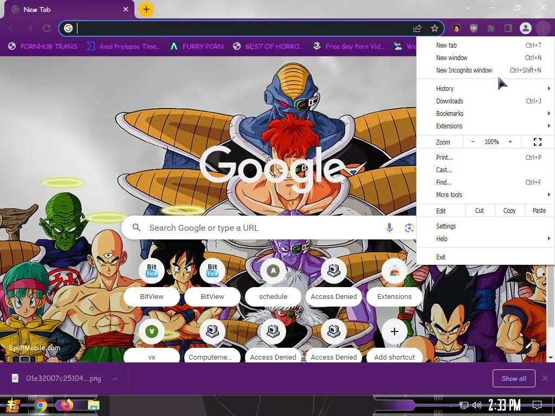Click the address bar input field
This screenshot has height=416, width=555.
click(244, 28)
